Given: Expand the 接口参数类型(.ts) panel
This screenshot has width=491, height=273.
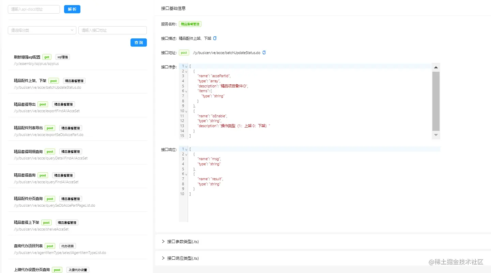Looking at the screenshot, I should 323,241.
